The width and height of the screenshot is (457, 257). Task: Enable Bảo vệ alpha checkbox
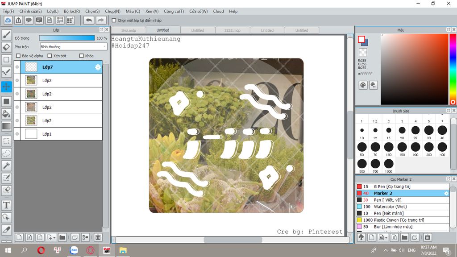click(x=18, y=56)
